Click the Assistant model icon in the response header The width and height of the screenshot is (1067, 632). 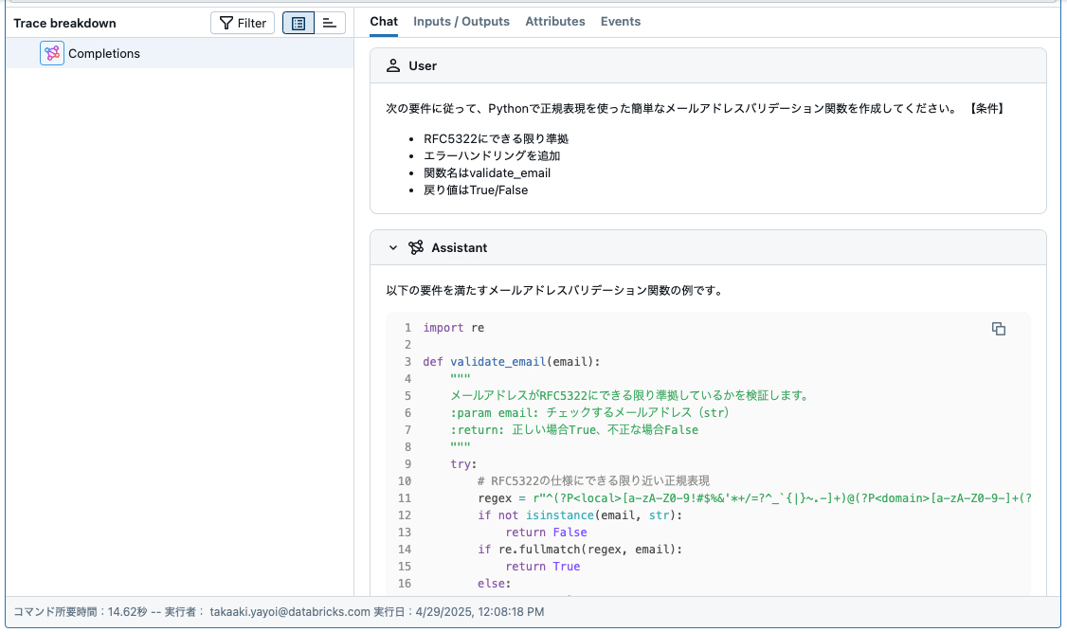415,247
